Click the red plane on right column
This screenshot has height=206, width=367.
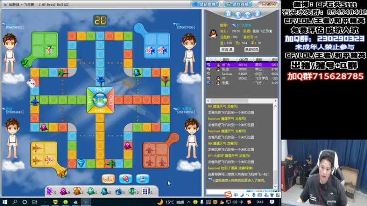pyautogui.click(x=165, y=80)
